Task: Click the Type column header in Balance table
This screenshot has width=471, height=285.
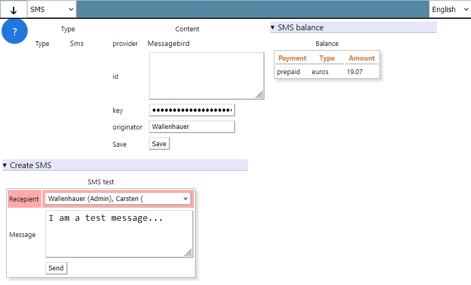Action: coord(327,58)
